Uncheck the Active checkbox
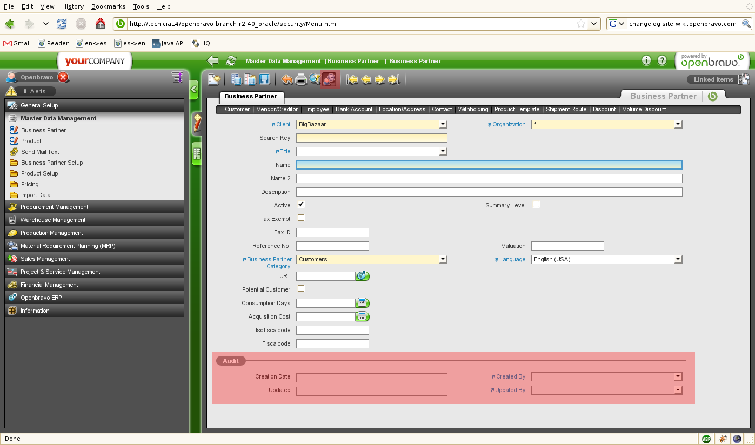 [301, 204]
